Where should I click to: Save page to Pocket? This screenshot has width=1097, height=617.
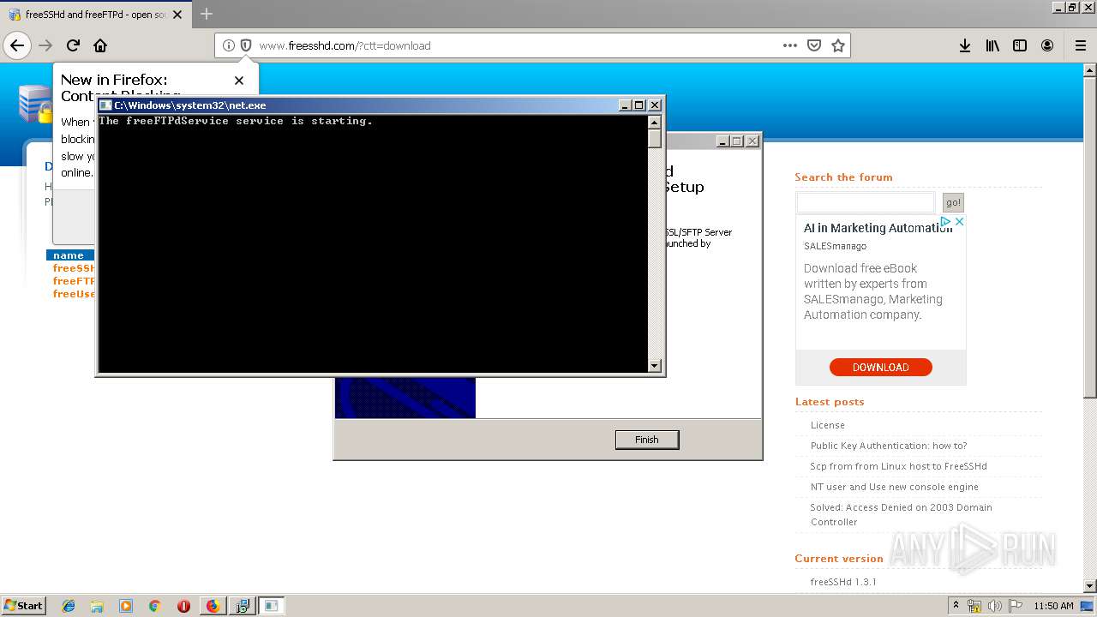pos(814,45)
